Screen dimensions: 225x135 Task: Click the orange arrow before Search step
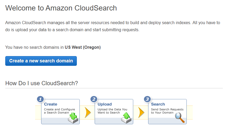click(x=141, y=112)
